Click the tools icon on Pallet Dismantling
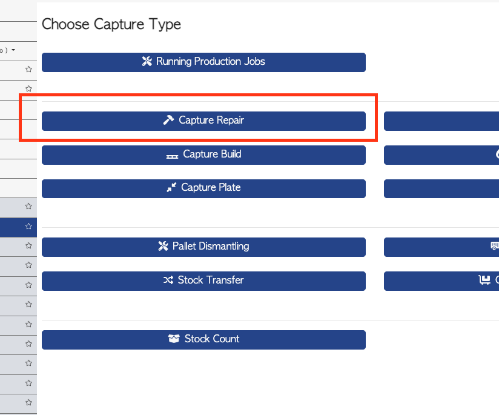This screenshot has height=415, width=499. pyautogui.click(x=163, y=246)
